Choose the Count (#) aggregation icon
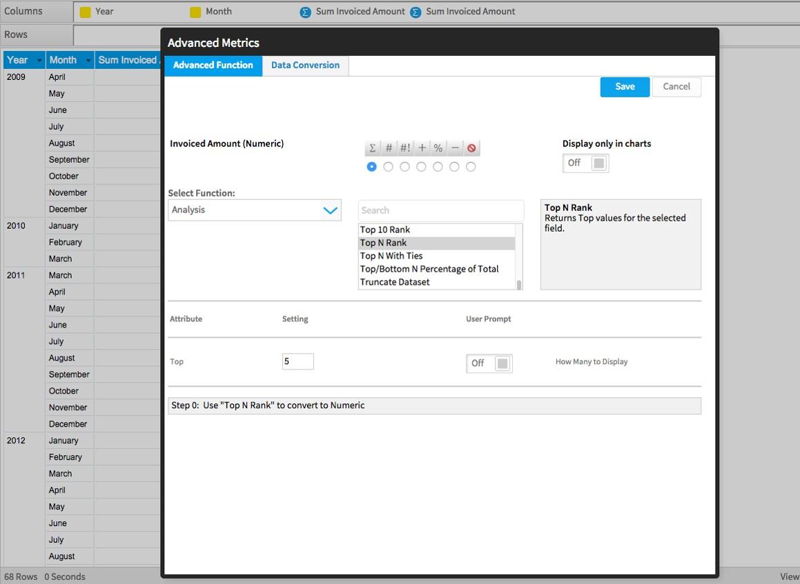This screenshot has height=584, width=800. pos(389,148)
